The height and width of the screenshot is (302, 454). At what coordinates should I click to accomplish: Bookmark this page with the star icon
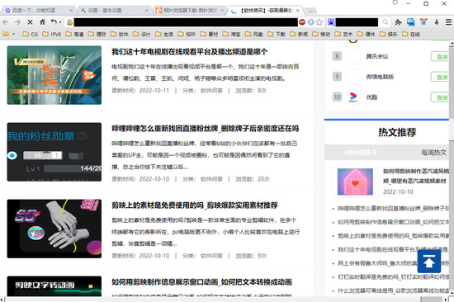coord(319,22)
